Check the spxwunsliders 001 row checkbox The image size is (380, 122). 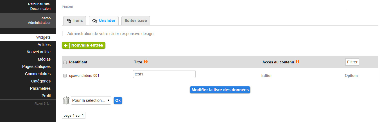click(x=65, y=76)
